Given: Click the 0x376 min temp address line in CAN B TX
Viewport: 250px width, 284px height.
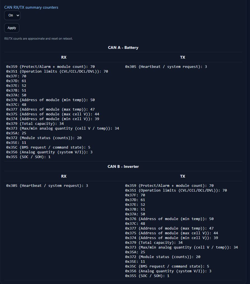Looking at the screenshot, I should click(x=169, y=219).
